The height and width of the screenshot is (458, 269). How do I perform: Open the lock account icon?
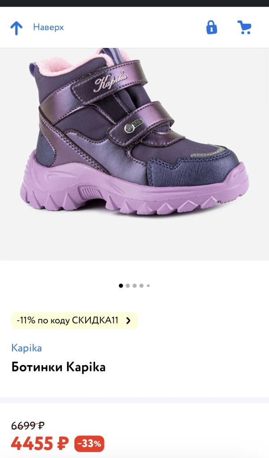pyautogui.click(x=212, y=27)
